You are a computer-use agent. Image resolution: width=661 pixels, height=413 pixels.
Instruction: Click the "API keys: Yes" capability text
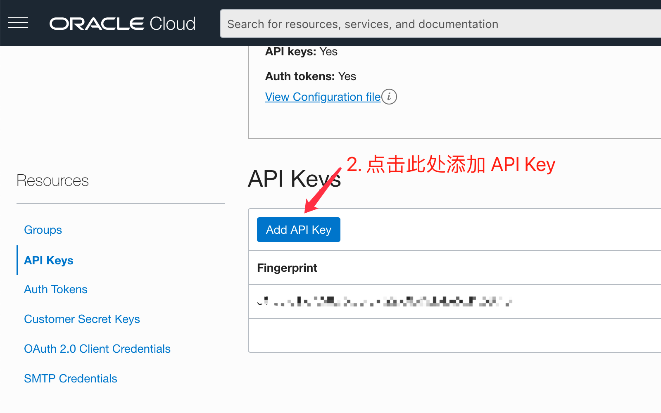tap(301, 52)
